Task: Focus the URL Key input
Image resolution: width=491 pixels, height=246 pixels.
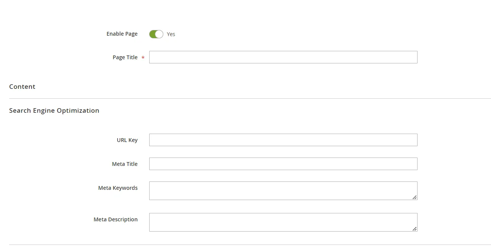Action: [x=283, y=140]
